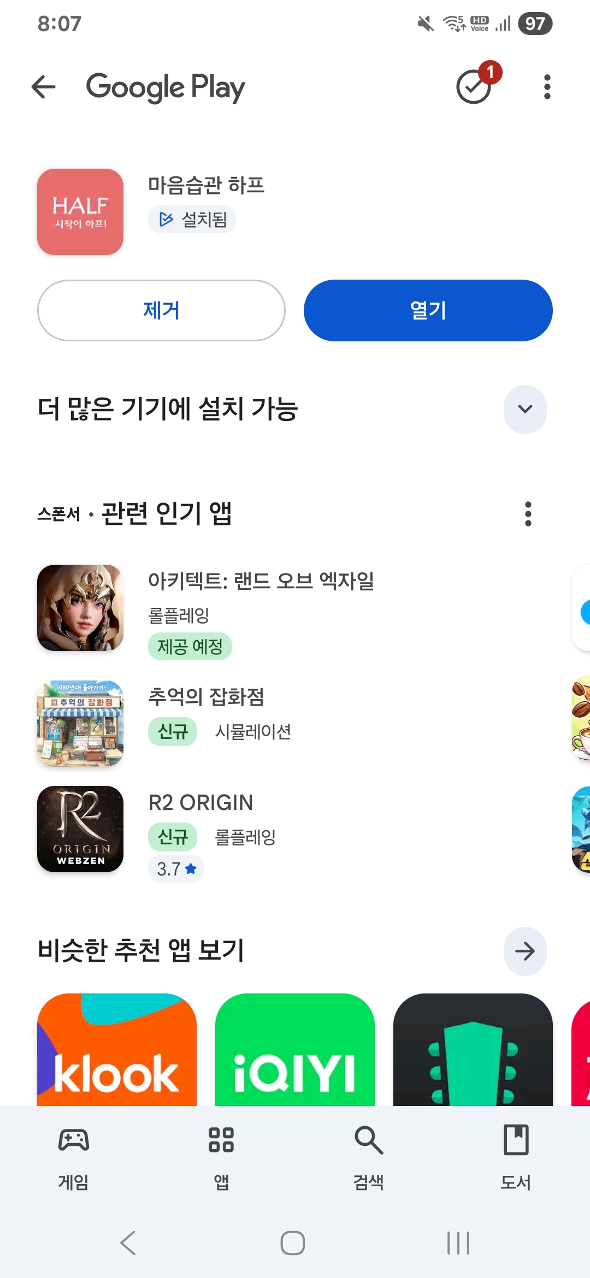Image resolution: width=590 pixels, height=1278 pixels.
Task: Open the iQIYI app tile
Action: (x=295, y=1050)
